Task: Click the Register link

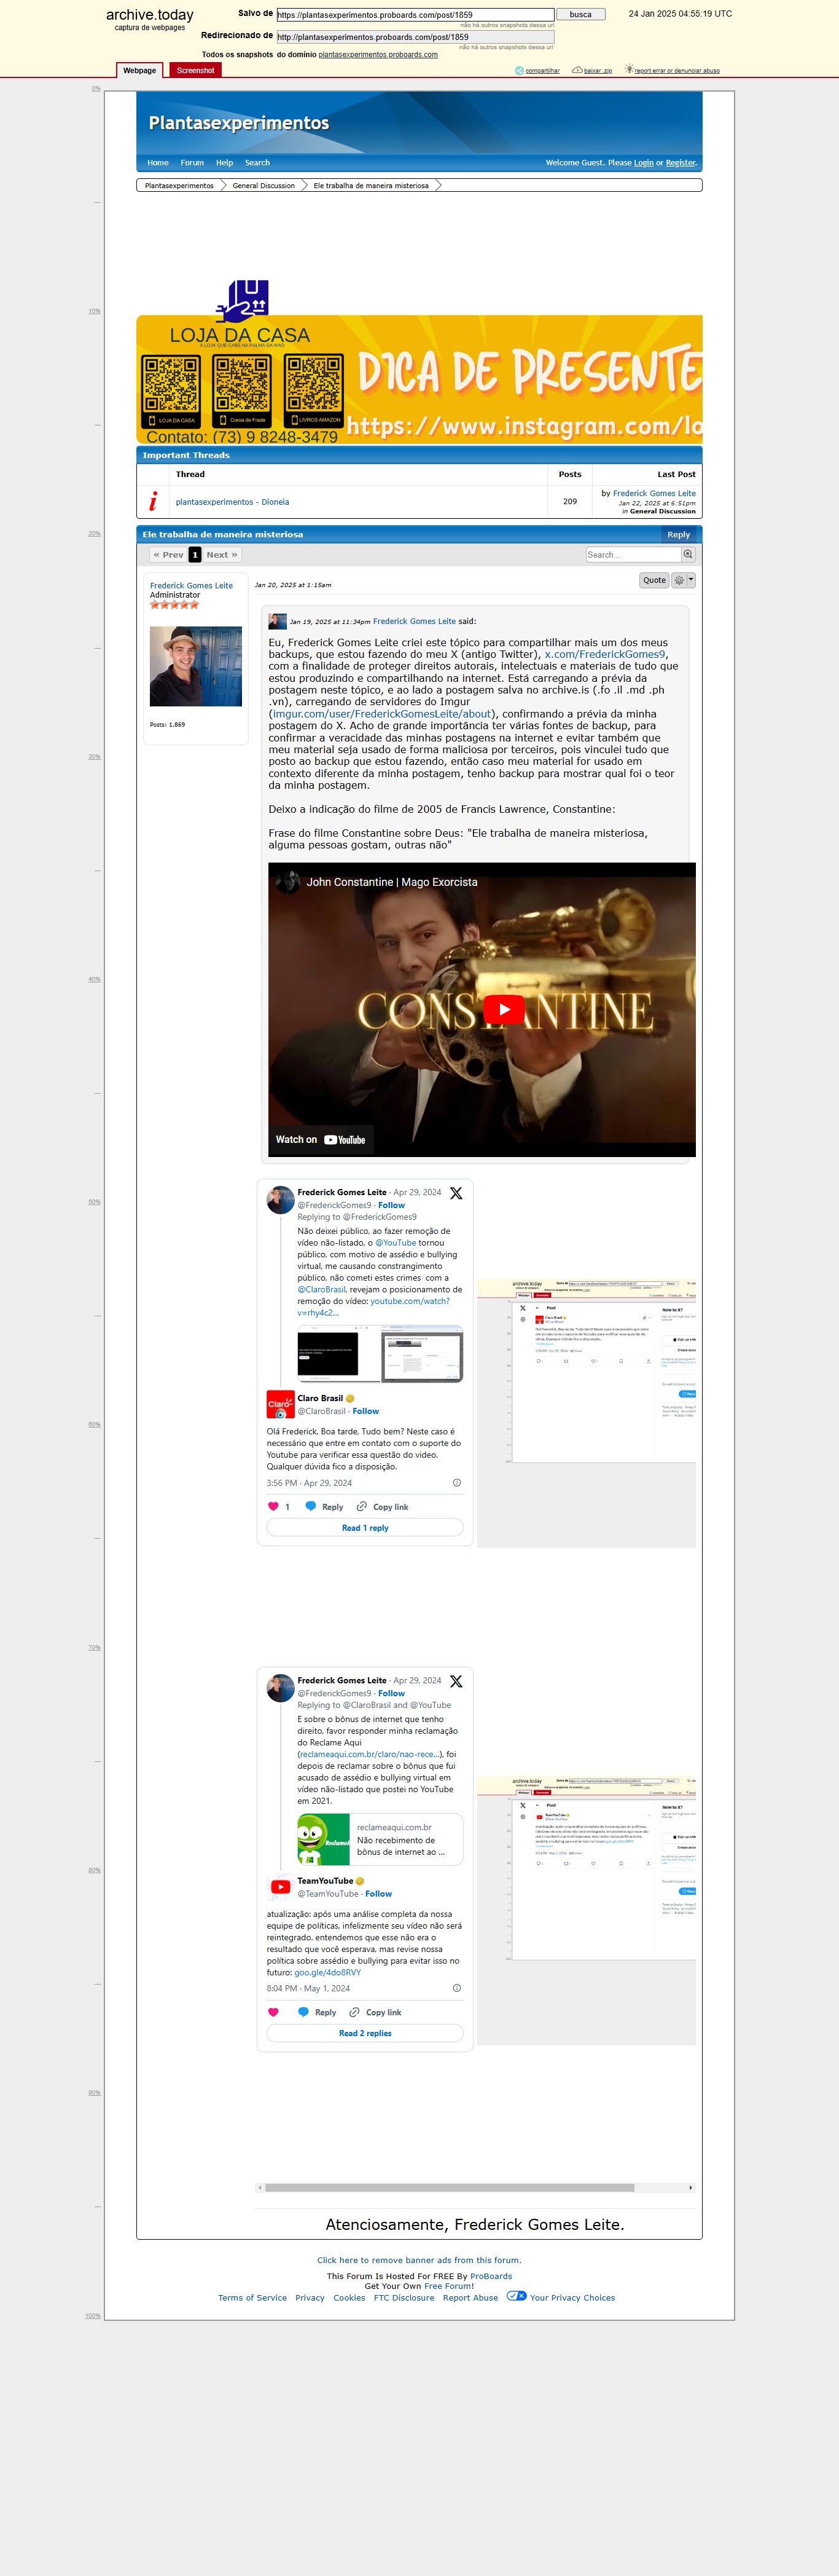Action: coord(681,163)
